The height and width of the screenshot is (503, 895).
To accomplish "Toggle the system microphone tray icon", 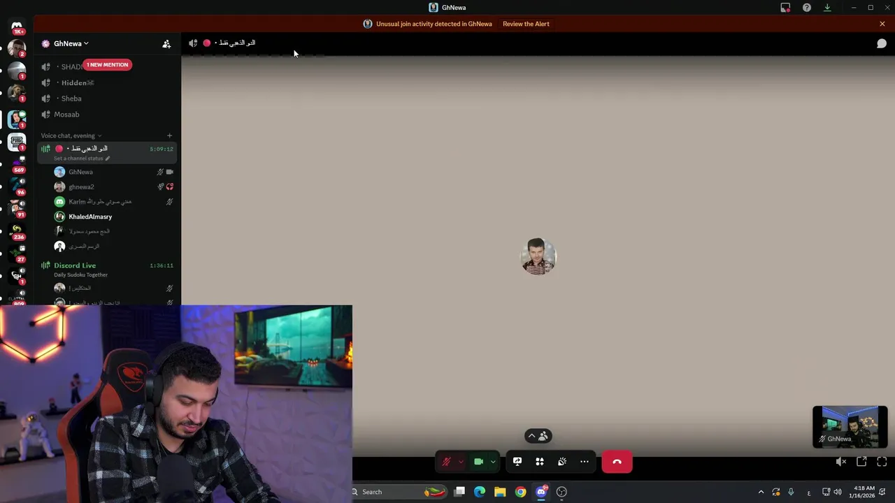I will click(x=791, y=492).
